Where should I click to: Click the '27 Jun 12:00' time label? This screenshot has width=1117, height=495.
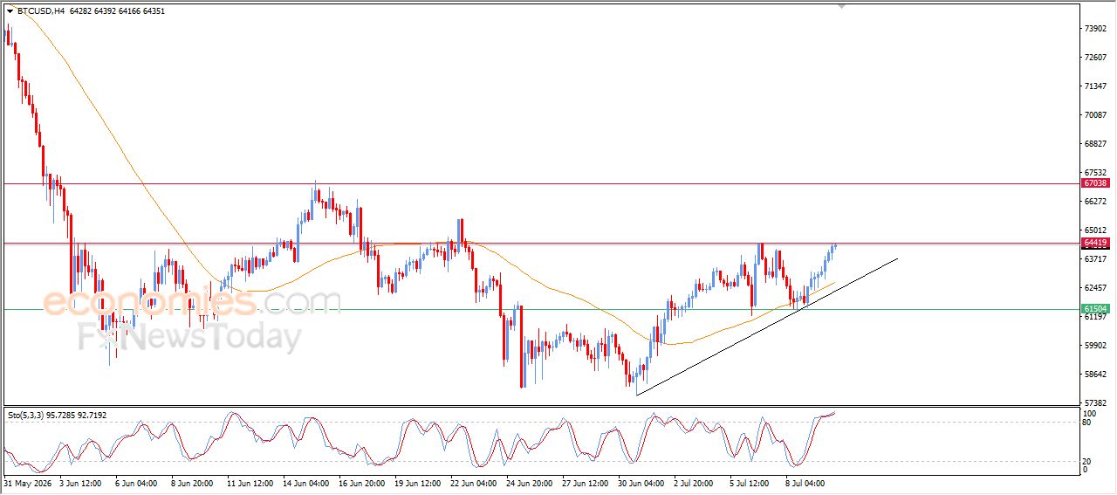[x=585, y=482]
